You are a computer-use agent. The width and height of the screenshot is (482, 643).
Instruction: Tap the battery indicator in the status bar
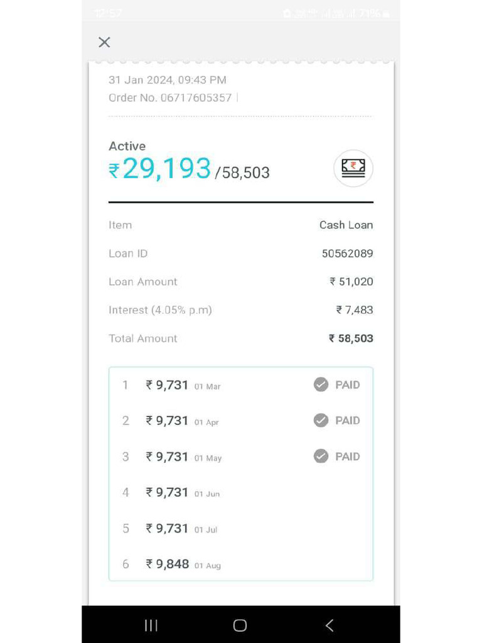click(385, 13)
